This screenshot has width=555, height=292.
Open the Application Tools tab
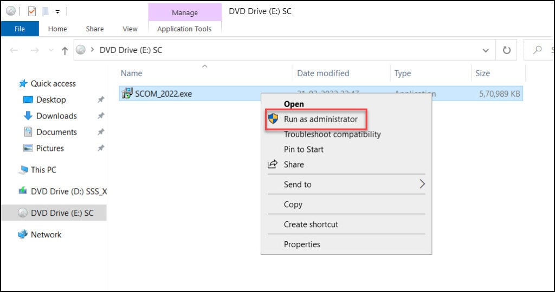pyautogui.click(x=184, y=29)
